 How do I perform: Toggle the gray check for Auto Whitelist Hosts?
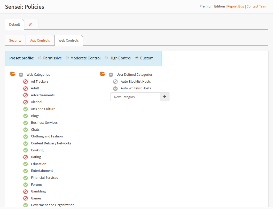tap(115, 88)
